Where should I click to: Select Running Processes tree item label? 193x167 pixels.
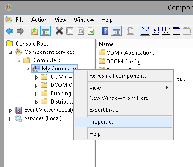coord(61,93)
